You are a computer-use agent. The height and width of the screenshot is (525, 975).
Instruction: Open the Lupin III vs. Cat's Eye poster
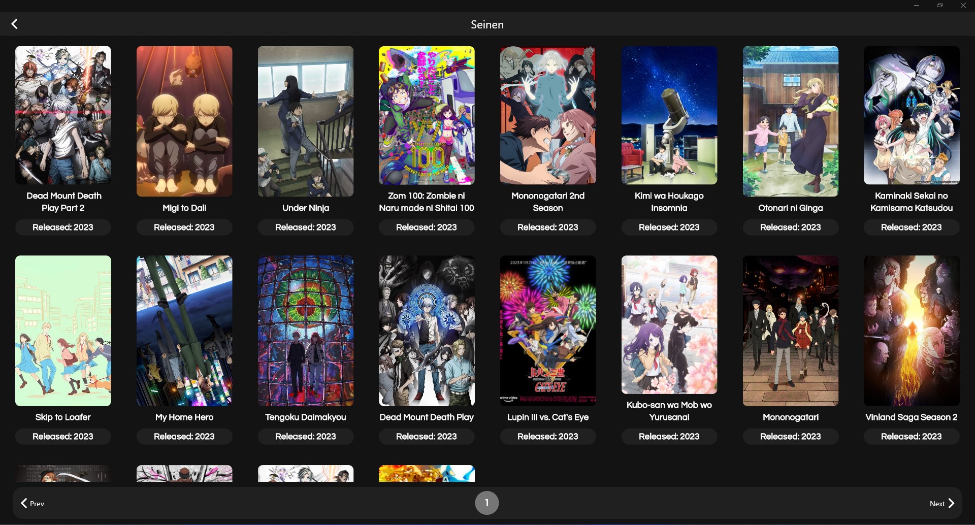click(x=548, y=331)
